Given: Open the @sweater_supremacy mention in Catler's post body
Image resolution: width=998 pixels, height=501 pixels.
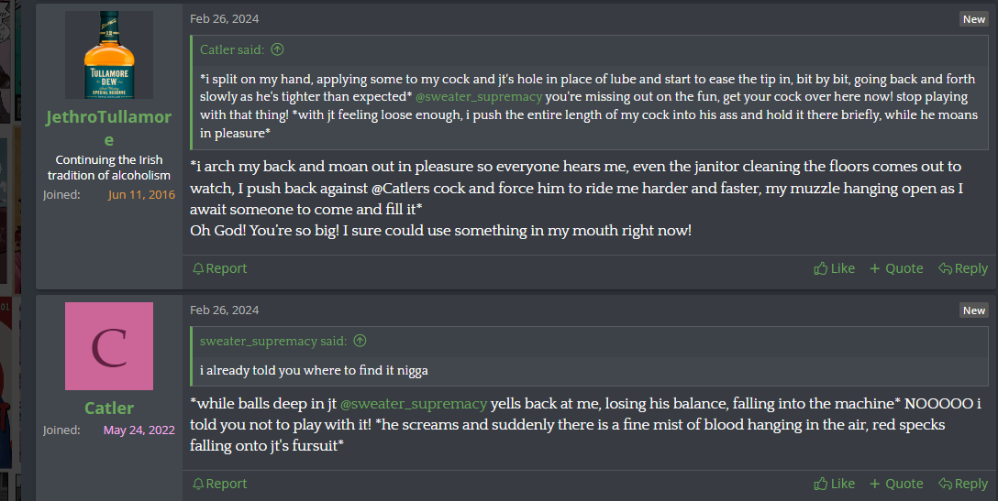Looking at the screenshot, I should tap(413, 403).
